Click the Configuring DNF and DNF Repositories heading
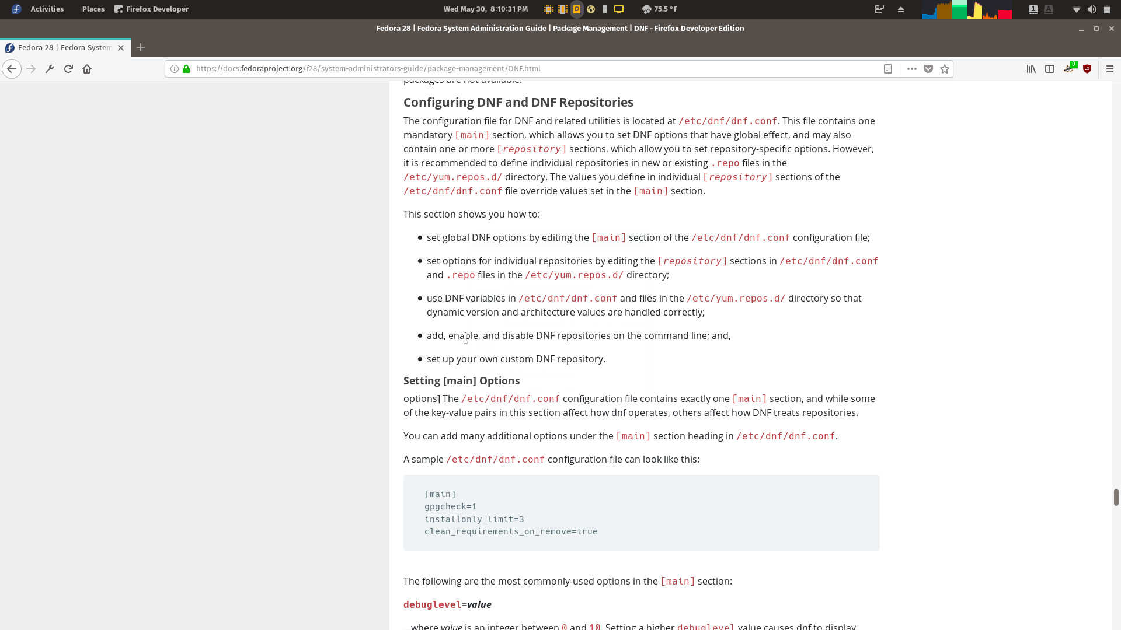Viewport: 1121px width, 630px height. (518, 103)
